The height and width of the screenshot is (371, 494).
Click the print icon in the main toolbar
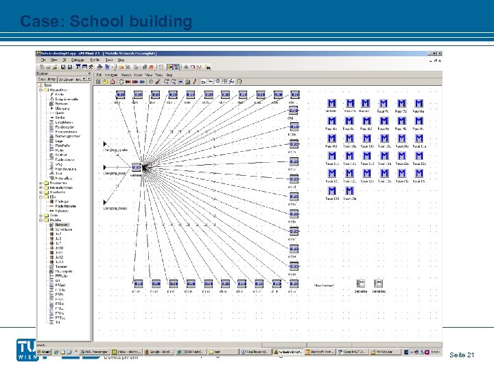click(99, 67)
